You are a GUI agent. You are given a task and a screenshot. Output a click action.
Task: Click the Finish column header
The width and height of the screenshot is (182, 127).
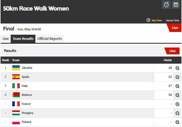coord(168,60)
